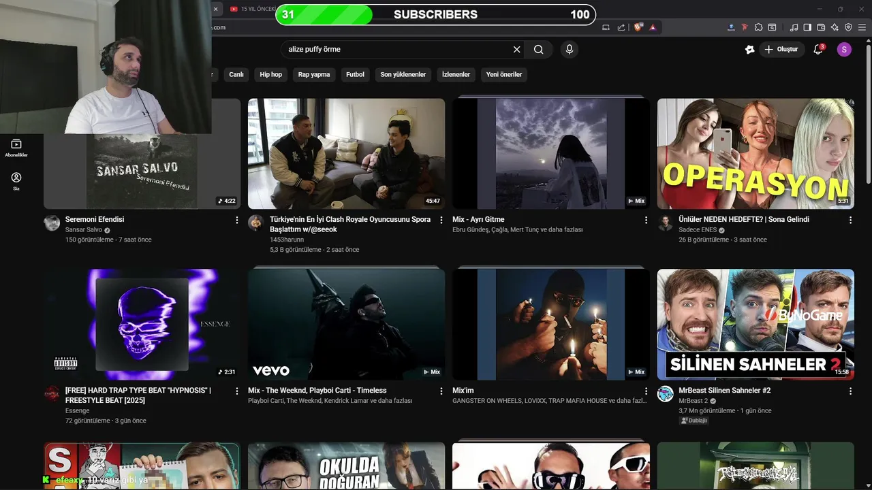Viewport: 872px width, 490px height.
Task: Select the Rap yapma filter chip
Action: point(314,75)
